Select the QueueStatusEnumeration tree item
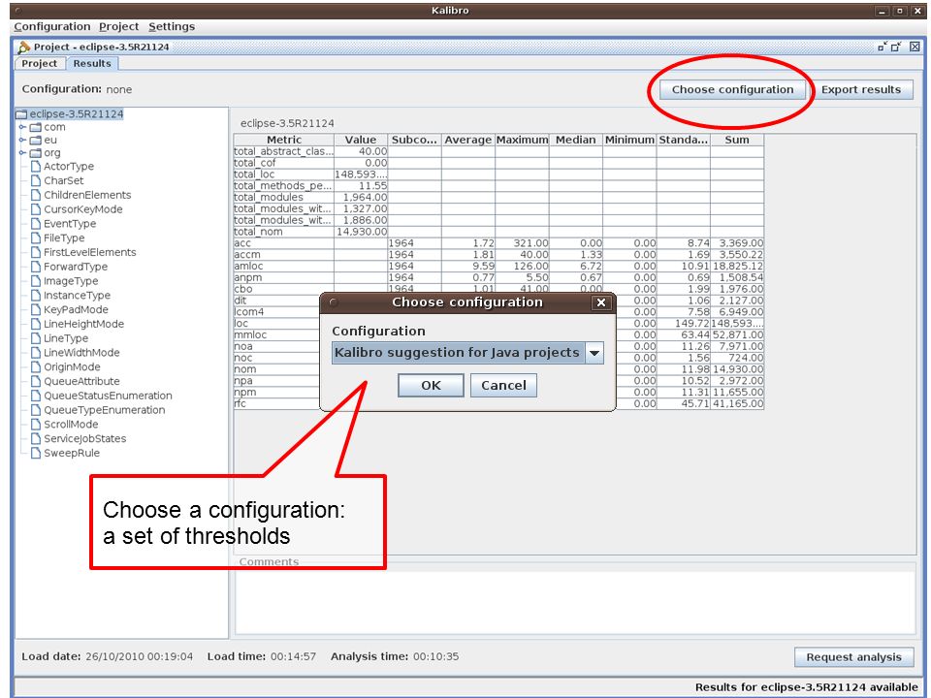Viewport: 931px width, 698px height. [108, 396]
